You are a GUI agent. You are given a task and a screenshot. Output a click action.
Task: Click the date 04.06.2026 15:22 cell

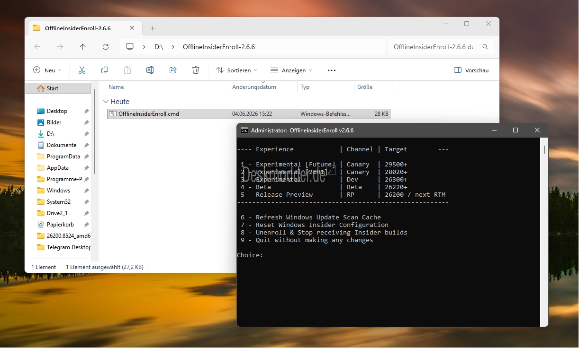[x=252, y=114]
